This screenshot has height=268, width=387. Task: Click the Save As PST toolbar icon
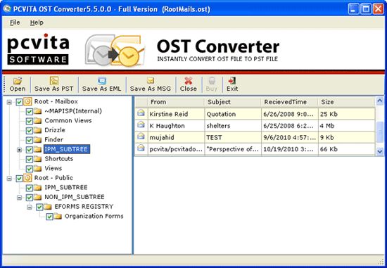[x=53, y=81]
